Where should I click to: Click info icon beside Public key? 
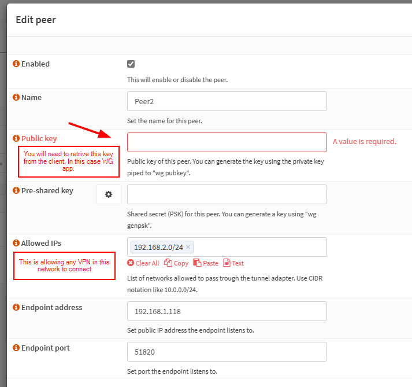tap(16, 138)
